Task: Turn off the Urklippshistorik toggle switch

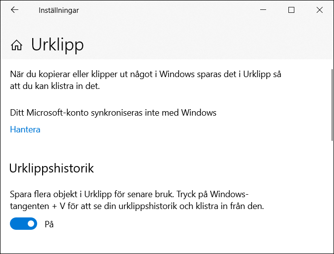Action: [x=24, y=224]
